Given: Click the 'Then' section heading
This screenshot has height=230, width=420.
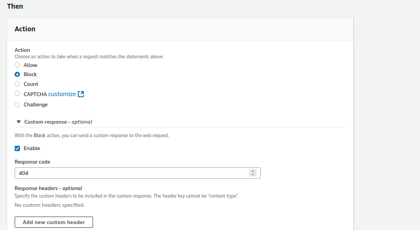Looking at the screenshot, I should (15, 6).
